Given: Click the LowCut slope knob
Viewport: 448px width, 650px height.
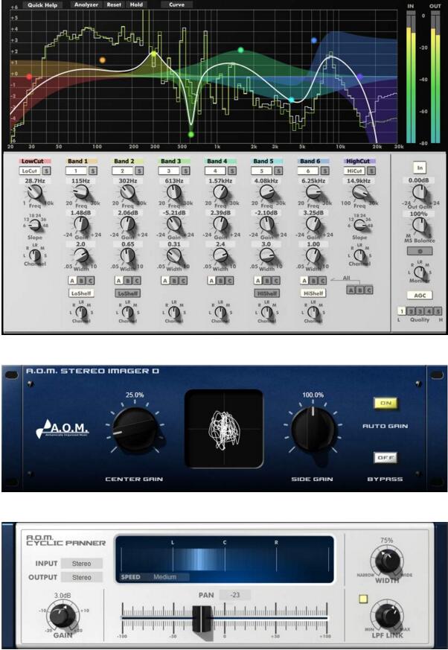Looking at the screenshot, I should (36, 225).
